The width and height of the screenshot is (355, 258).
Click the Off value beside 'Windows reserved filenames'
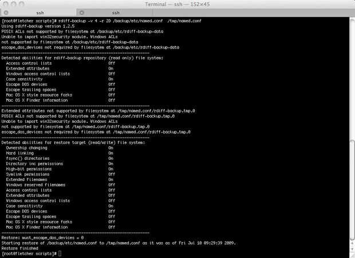coord(112,185)
